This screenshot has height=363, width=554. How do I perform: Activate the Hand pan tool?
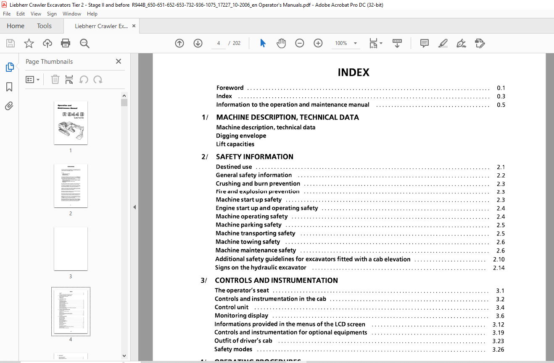(x=281, y=43)
